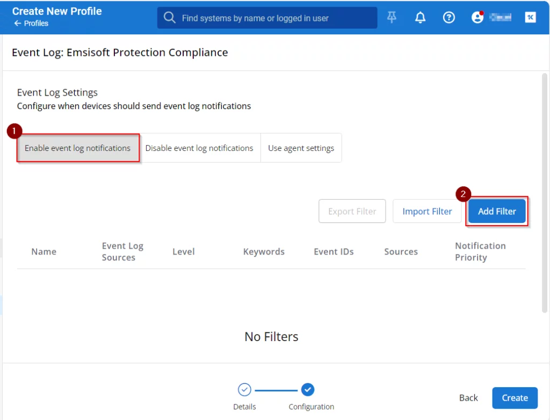The image size is (550, 420).
Task: Enable event log notifications
Action: pyautogui.click(x=78, y=148)
